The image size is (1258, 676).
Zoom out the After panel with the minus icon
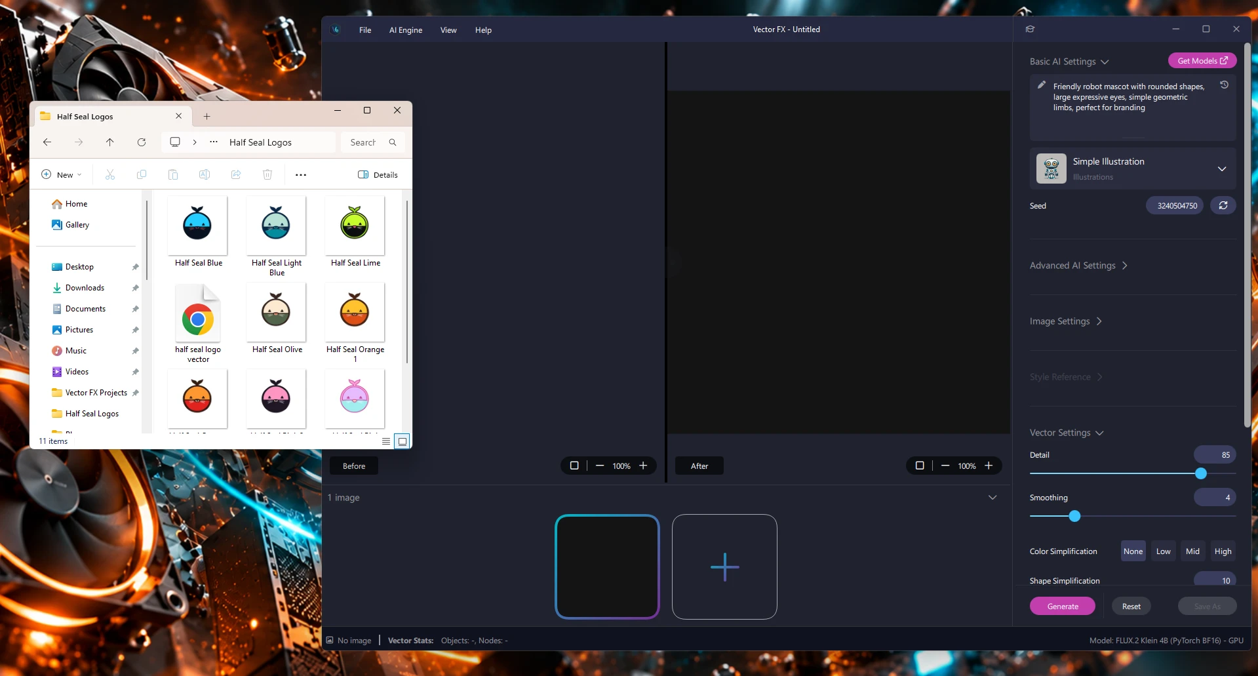click(945, 466)
